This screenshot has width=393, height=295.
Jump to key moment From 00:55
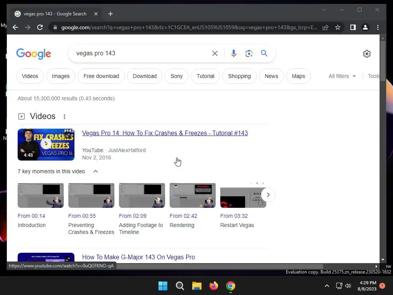click(x=82, y=216)
